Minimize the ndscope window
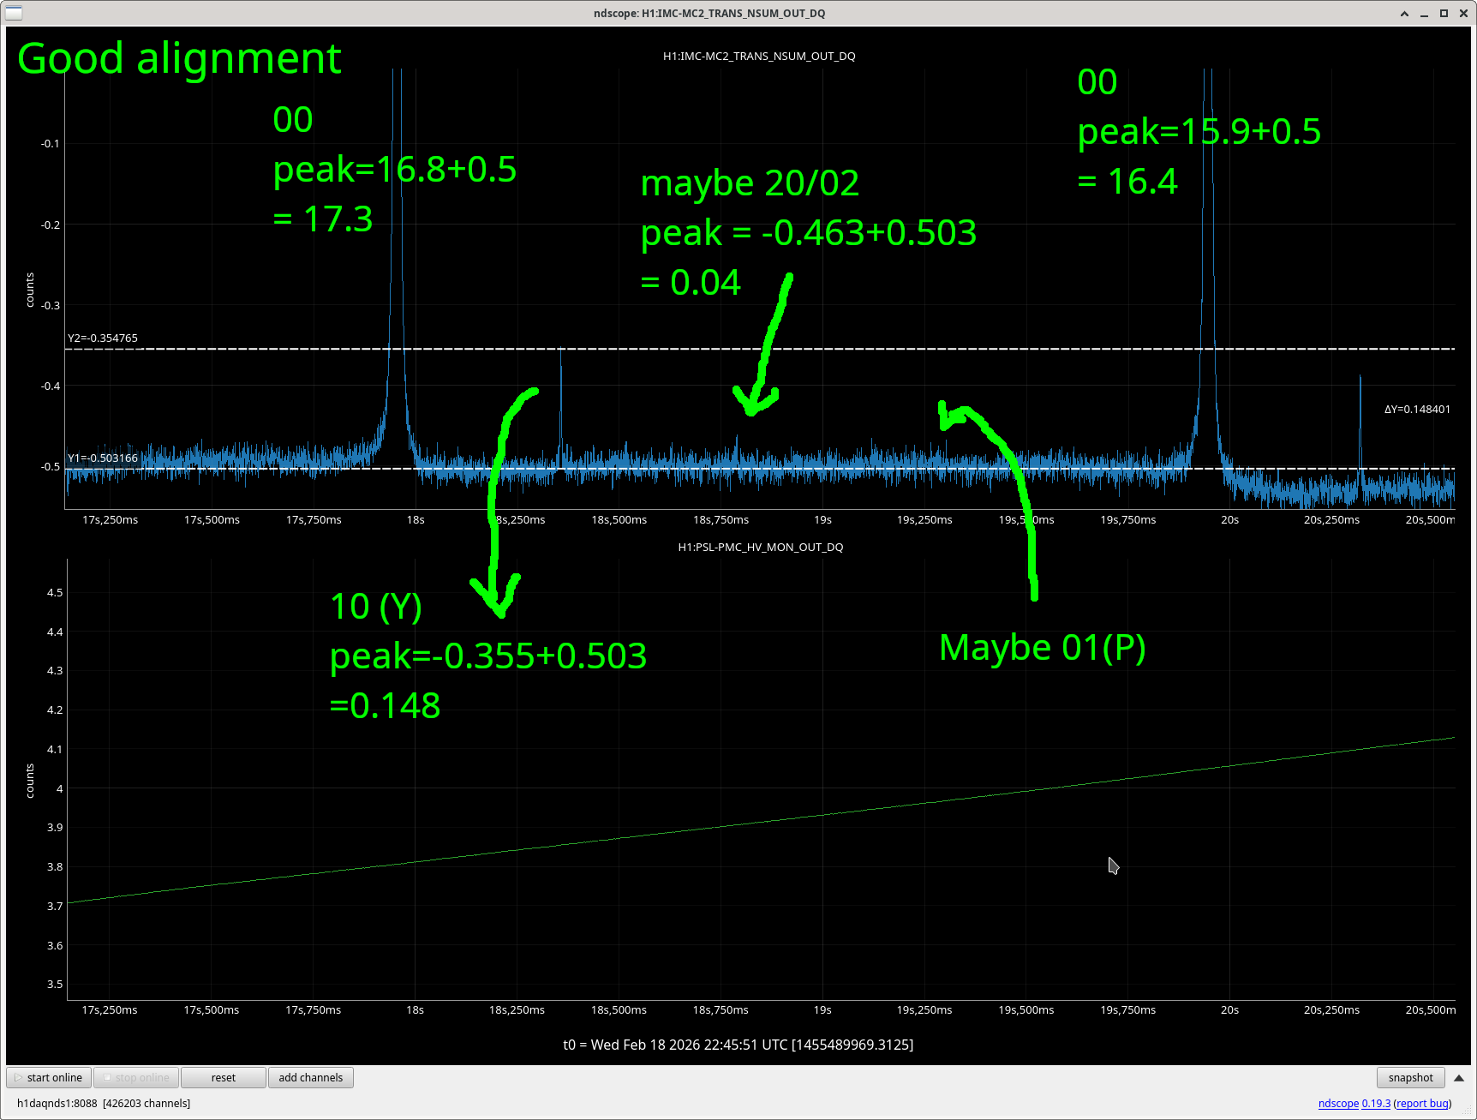The image size is (1477, 1120). pos(1424,14)
